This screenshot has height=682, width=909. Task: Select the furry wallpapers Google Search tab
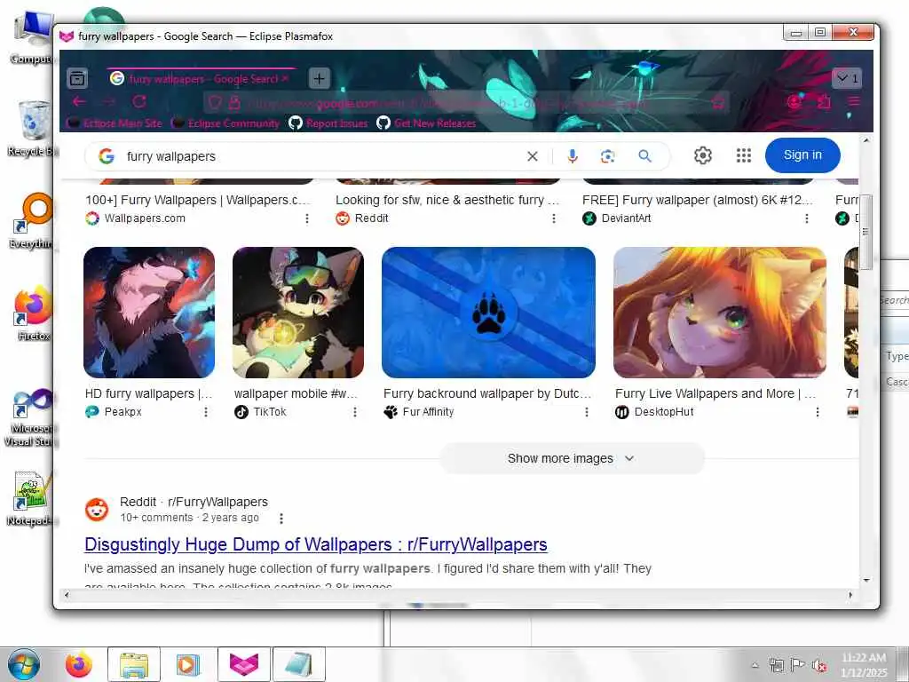coord(202,78)
